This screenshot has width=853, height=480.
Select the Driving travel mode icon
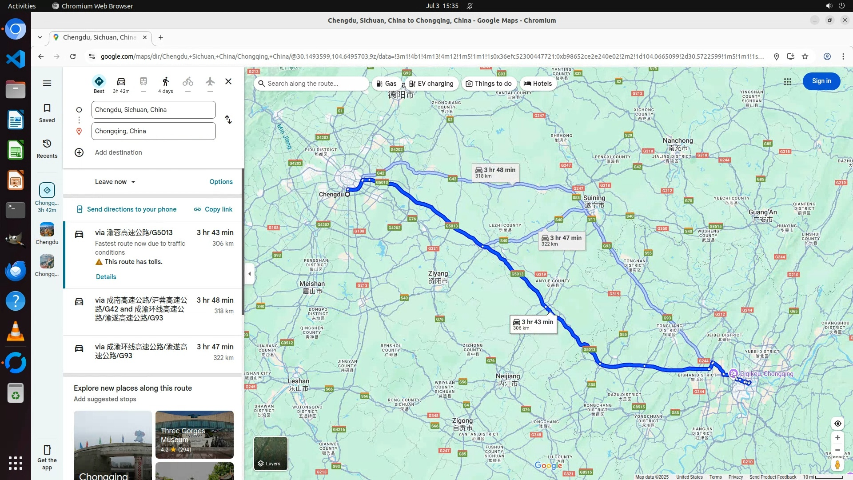(121, 82)
